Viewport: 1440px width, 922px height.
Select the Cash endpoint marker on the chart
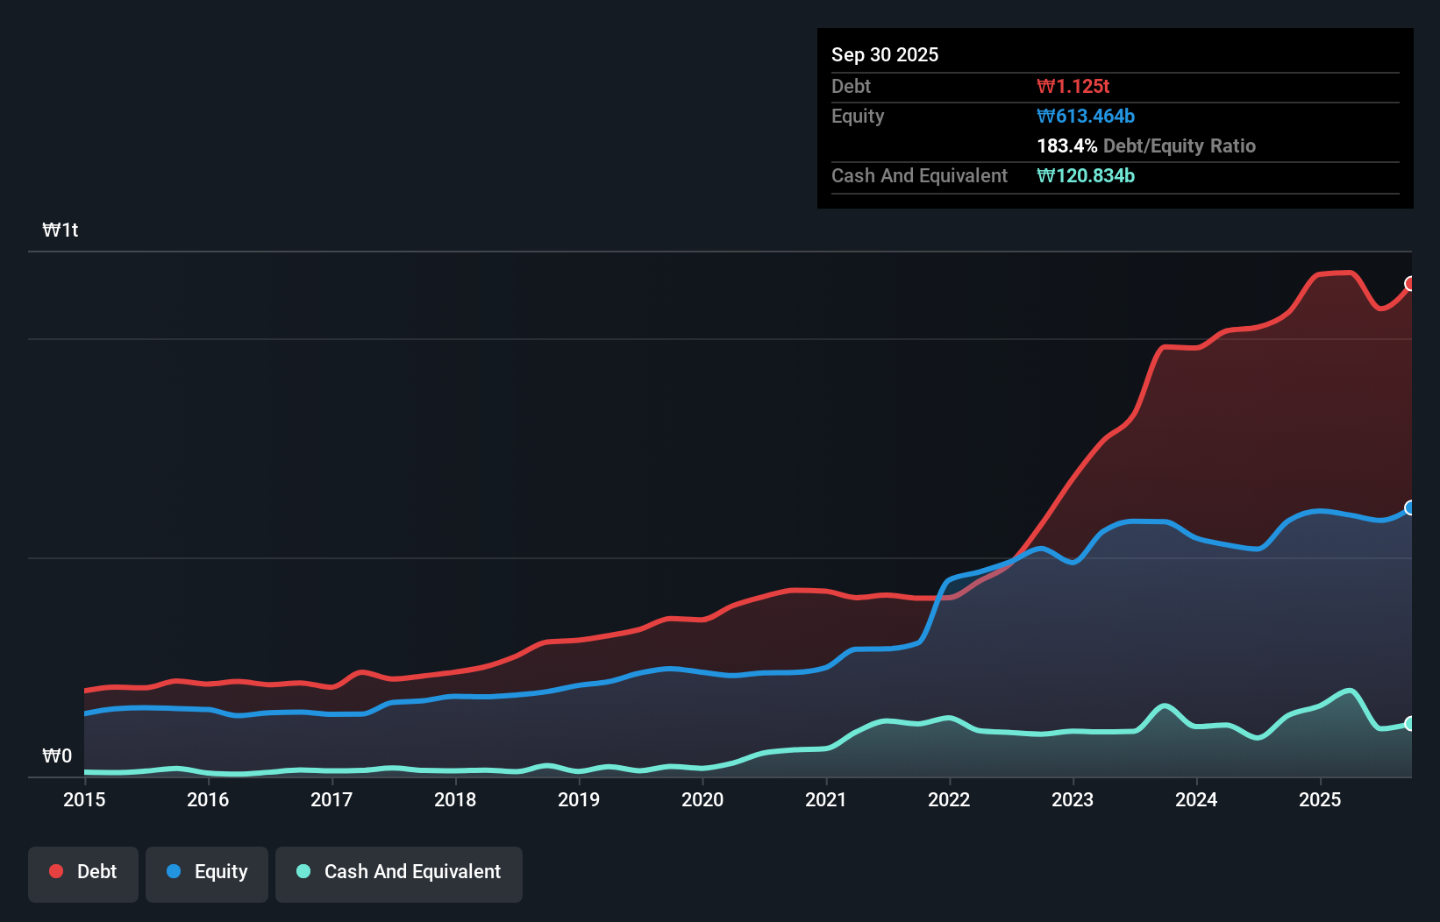(x=1410, y=724)
